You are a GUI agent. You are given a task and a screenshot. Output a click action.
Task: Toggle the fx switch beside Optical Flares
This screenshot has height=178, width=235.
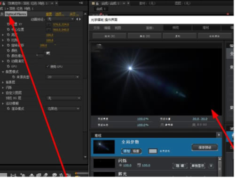(x=2, y=14)
